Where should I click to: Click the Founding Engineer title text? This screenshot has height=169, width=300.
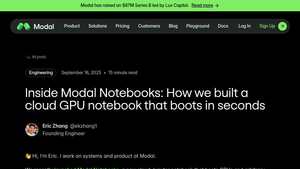pyautogui.click(x=64, y=133)
